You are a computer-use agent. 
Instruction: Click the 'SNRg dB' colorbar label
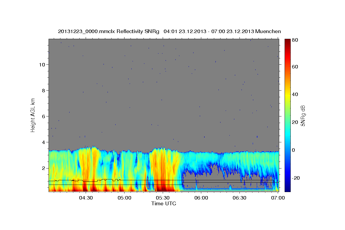302,116
